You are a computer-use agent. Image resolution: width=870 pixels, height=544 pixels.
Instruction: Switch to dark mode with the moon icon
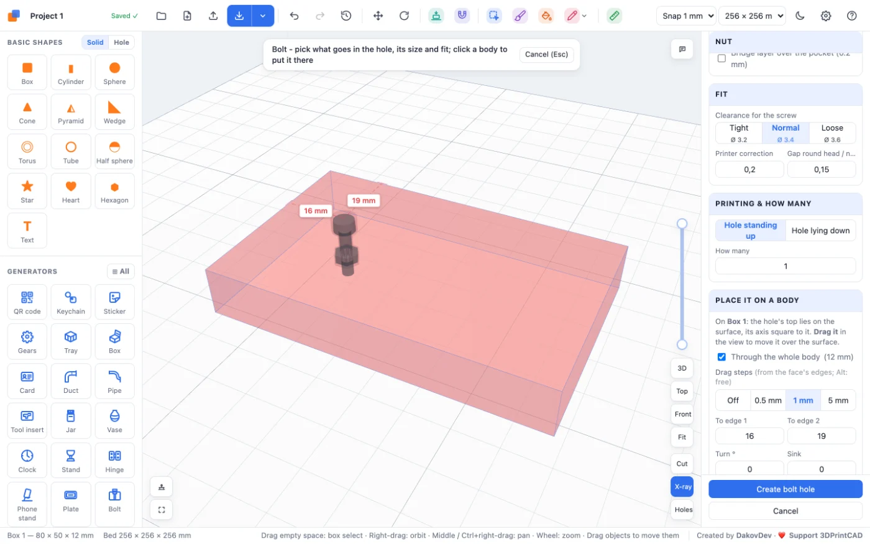[800, 16]
